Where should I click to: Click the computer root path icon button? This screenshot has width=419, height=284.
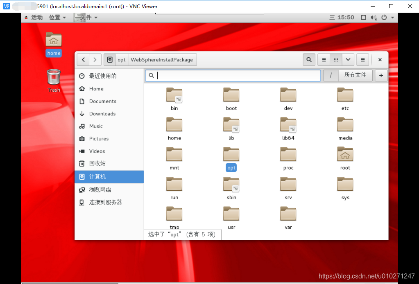click(x=109, y=59)
